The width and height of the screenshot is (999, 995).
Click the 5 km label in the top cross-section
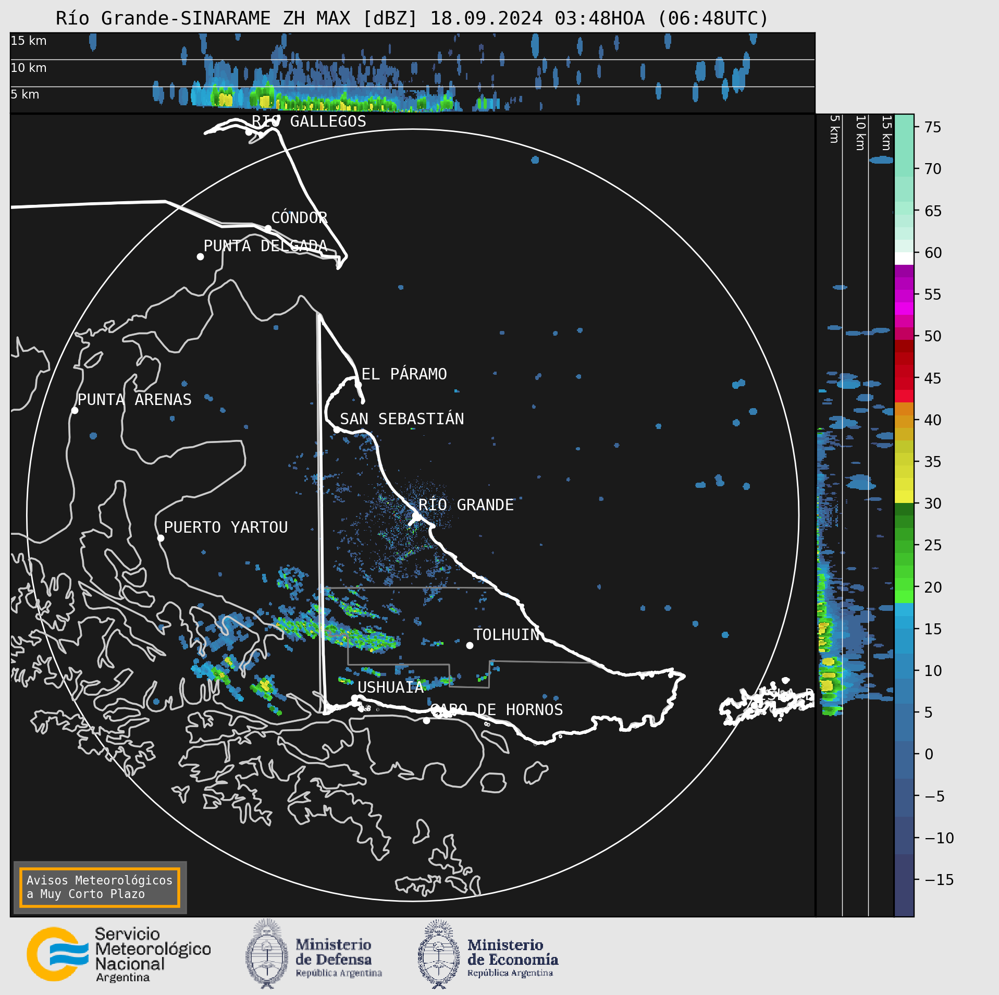(24, 94)
